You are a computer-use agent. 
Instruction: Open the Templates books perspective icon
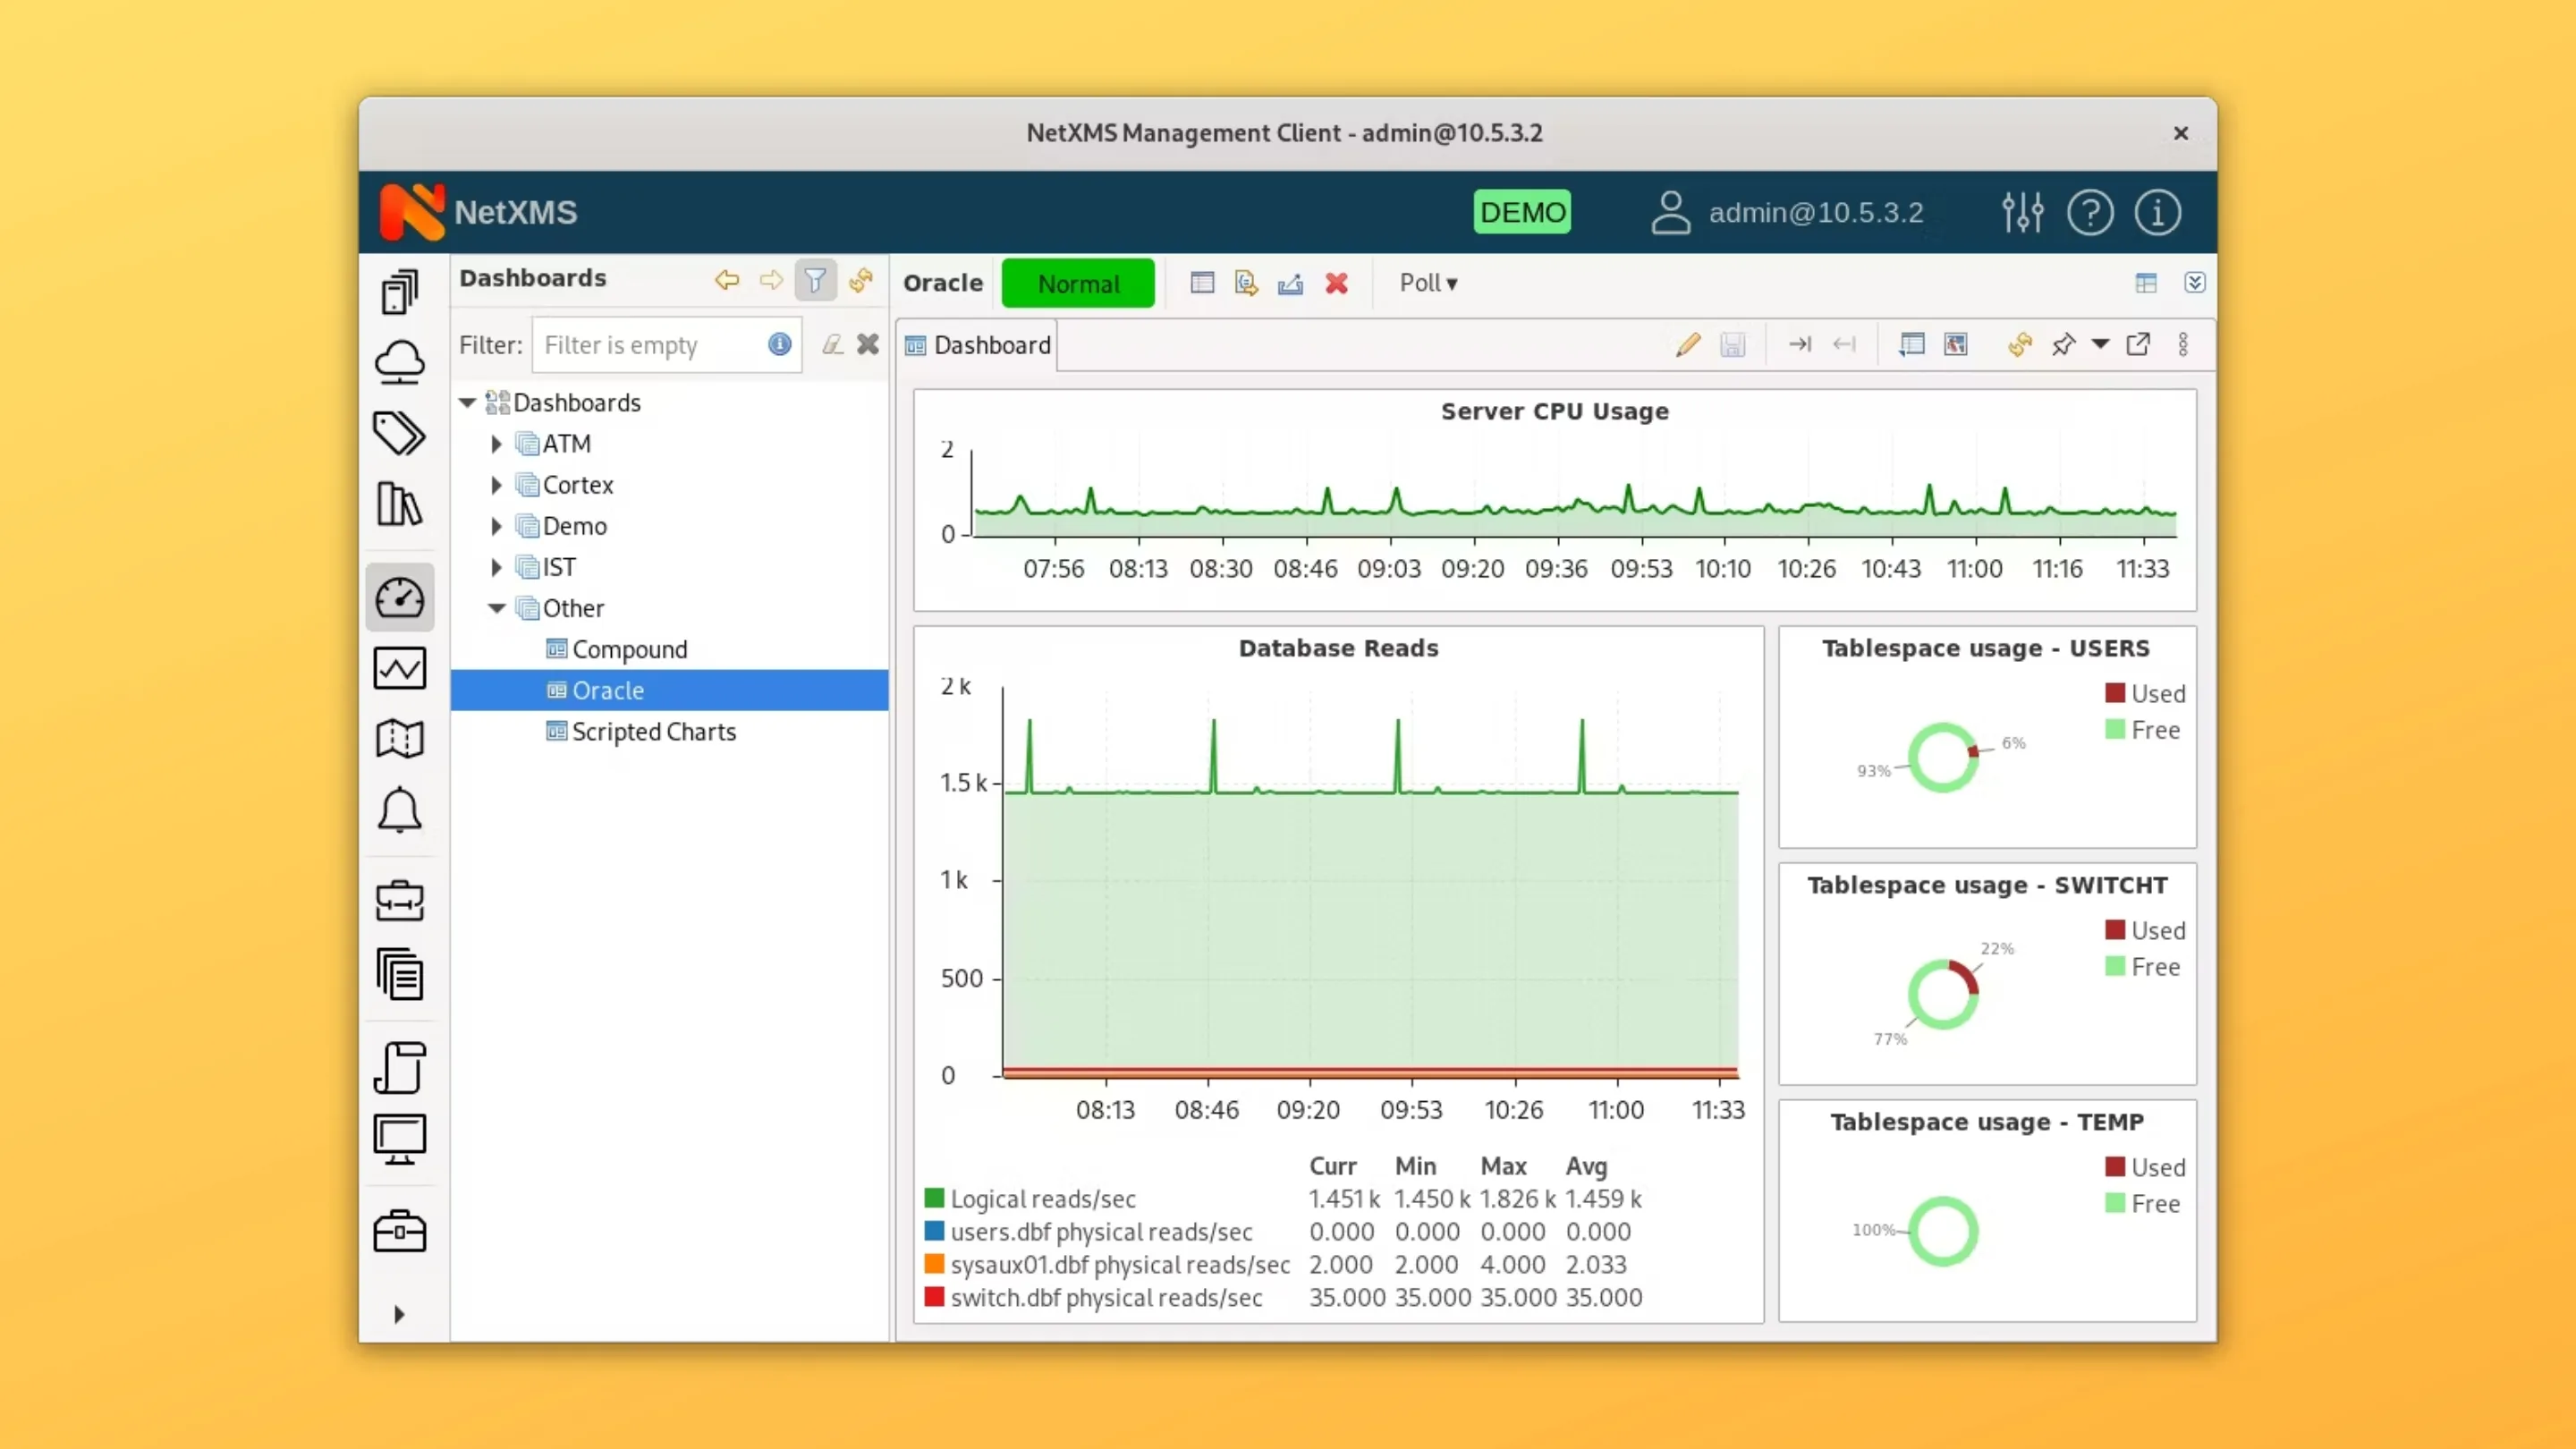(x=400, y=504)
